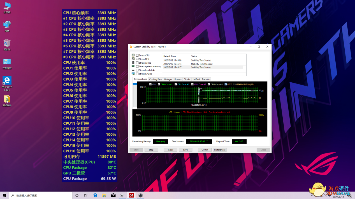355x199 pixels.
Task: Open the Microsoft Edge desktop shortcut
Action: [x=7, y=81]
